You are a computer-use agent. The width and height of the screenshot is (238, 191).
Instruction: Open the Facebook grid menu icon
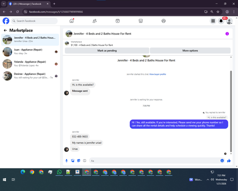point(213,21)
